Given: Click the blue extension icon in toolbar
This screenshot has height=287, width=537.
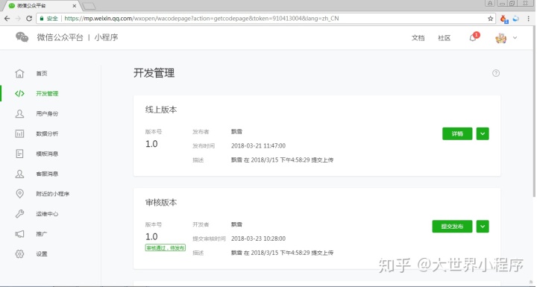Looking at the screenshot, I should pos(515,19).
